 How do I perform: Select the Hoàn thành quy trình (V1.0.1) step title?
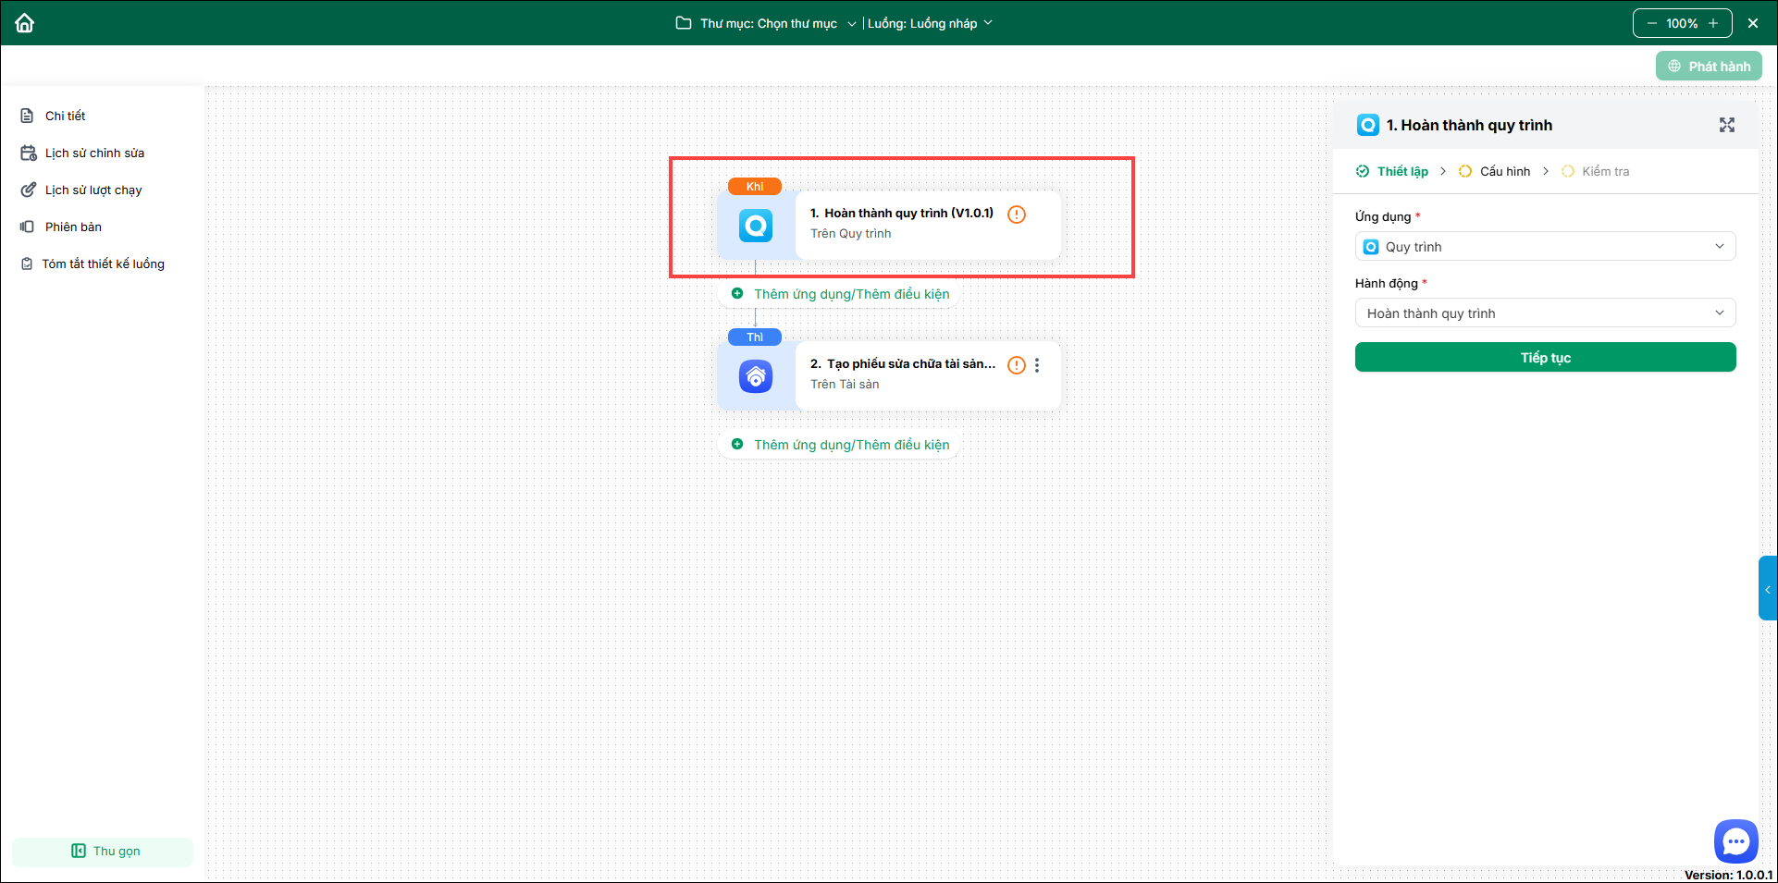902,213
